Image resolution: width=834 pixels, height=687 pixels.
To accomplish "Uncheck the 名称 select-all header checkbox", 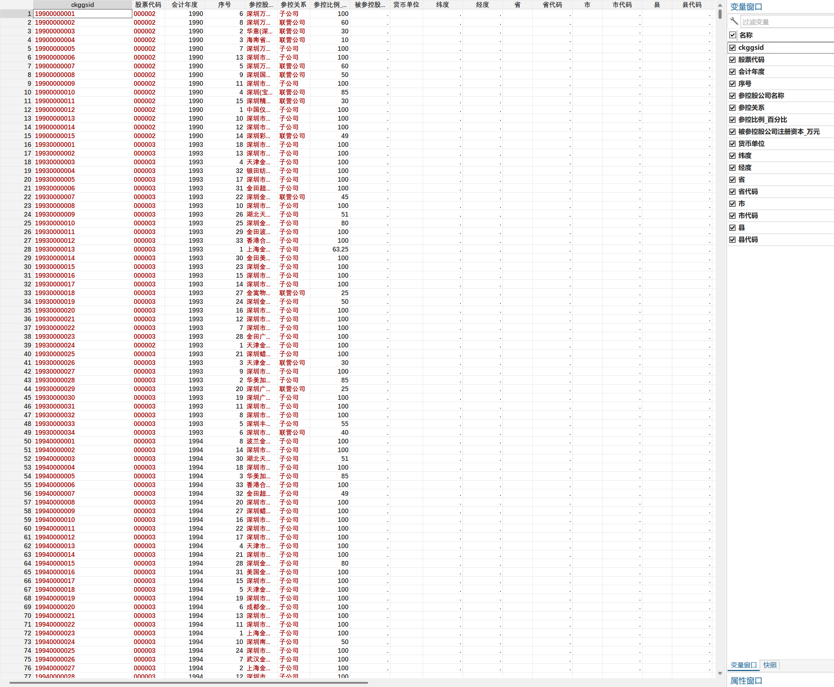I will point(732,35).
